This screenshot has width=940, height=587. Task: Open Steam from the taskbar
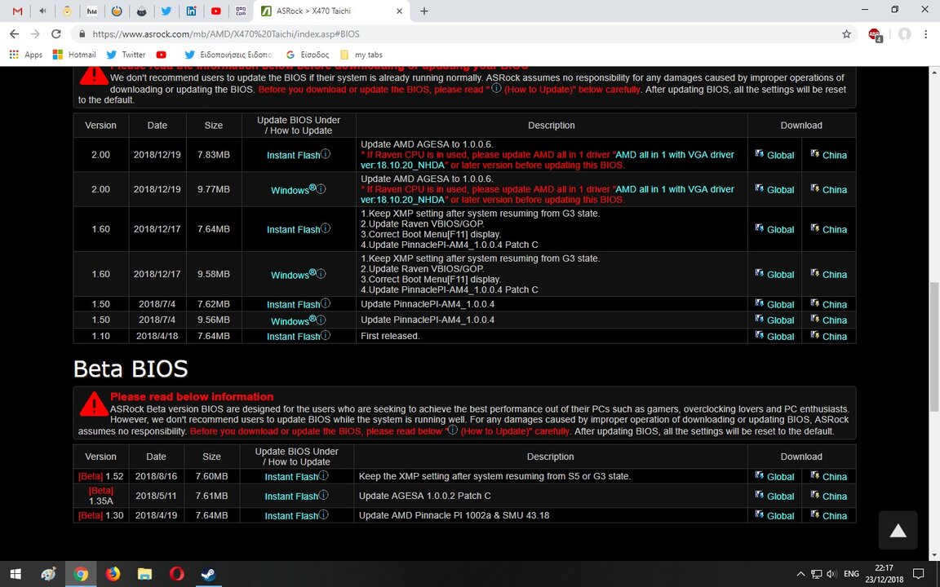pos(209,575)
